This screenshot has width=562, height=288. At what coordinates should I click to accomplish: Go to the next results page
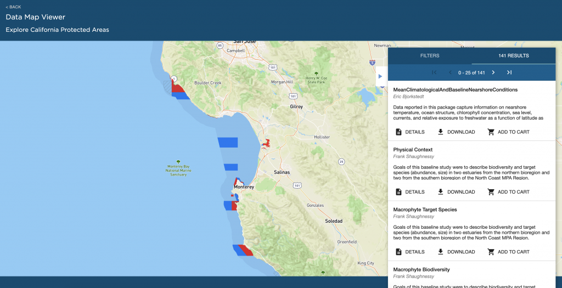pos(493,72)
